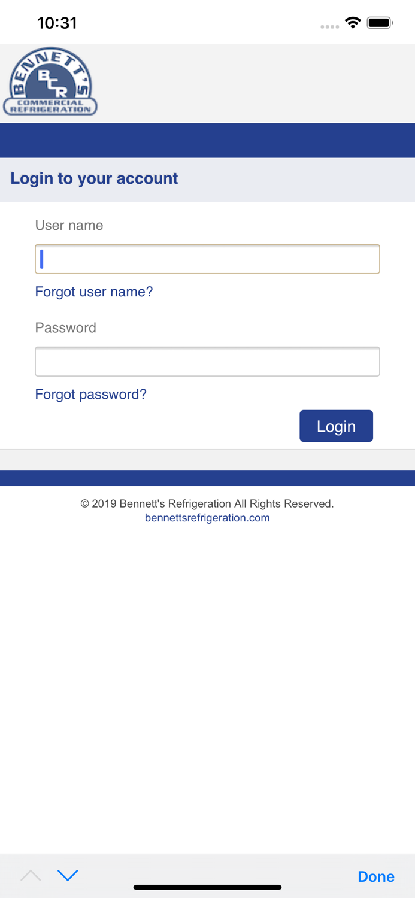Tap the cellular signal dots
This screenshot has width=415, height=898.
click(329, 26)
